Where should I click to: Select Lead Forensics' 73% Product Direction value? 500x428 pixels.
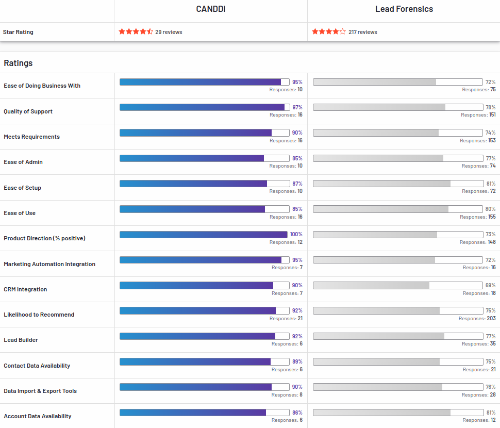(490, 234)
